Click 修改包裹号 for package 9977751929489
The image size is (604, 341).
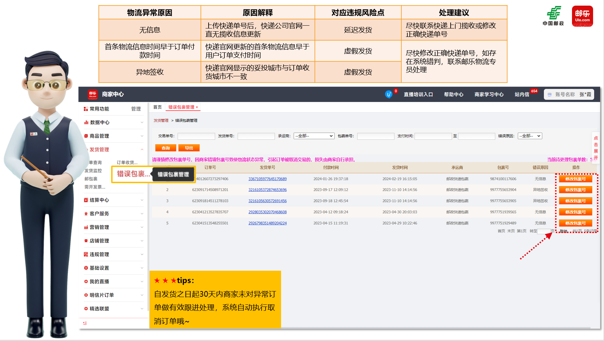(576, 223)
